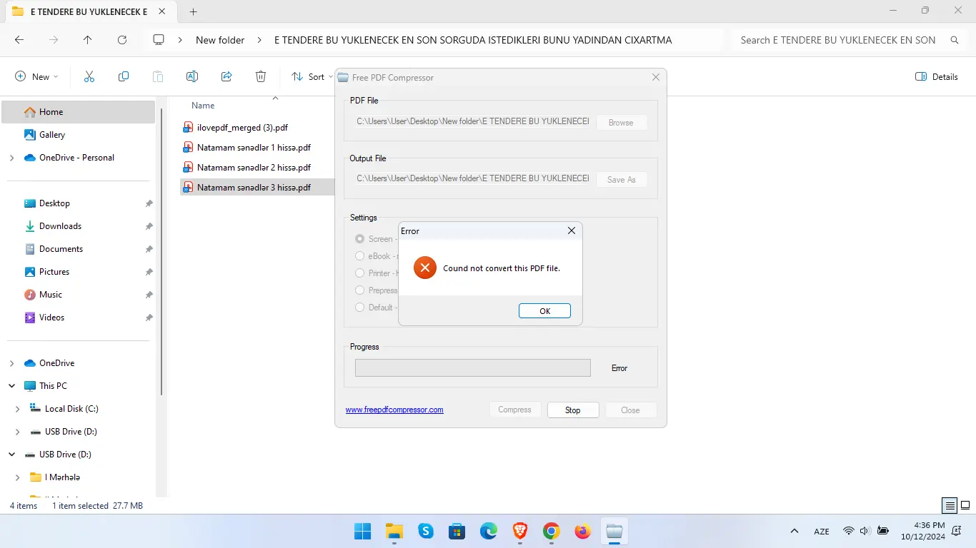Launch Brave browser from the taskbar
This screenshot has height=548, width=976.
click(520, 531)
